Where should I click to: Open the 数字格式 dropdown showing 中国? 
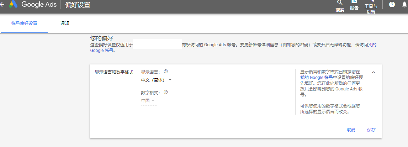[148, 101]
